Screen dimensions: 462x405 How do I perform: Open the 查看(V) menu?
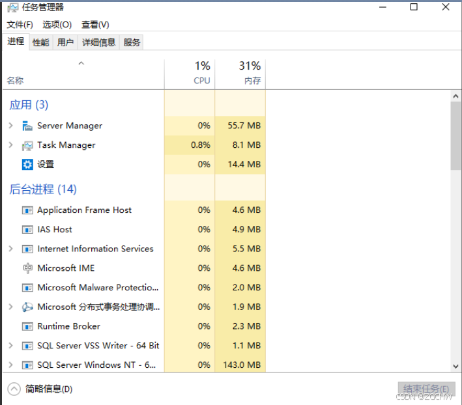[x=95, y=25]
